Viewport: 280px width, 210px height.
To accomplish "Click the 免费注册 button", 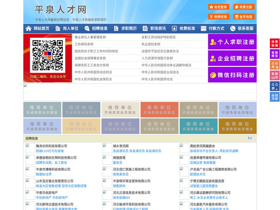I will (x=244, y=7).
